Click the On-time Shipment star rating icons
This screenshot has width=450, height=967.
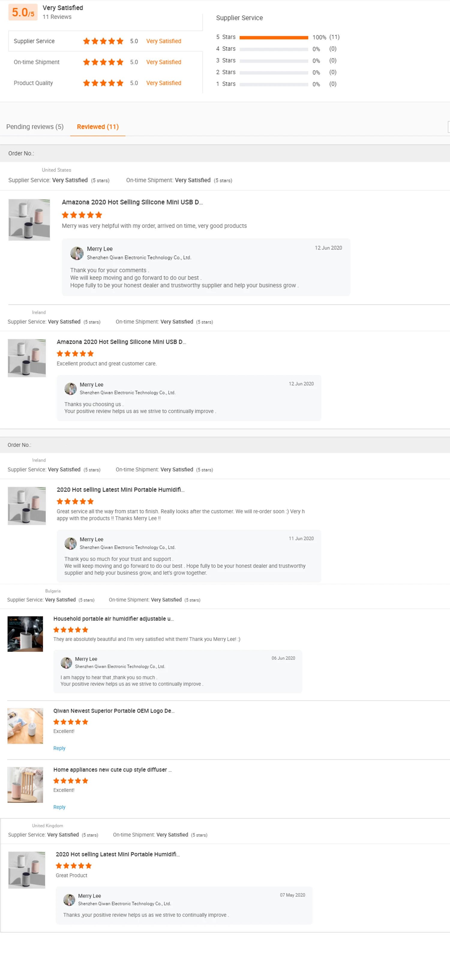tap(103, 62)
